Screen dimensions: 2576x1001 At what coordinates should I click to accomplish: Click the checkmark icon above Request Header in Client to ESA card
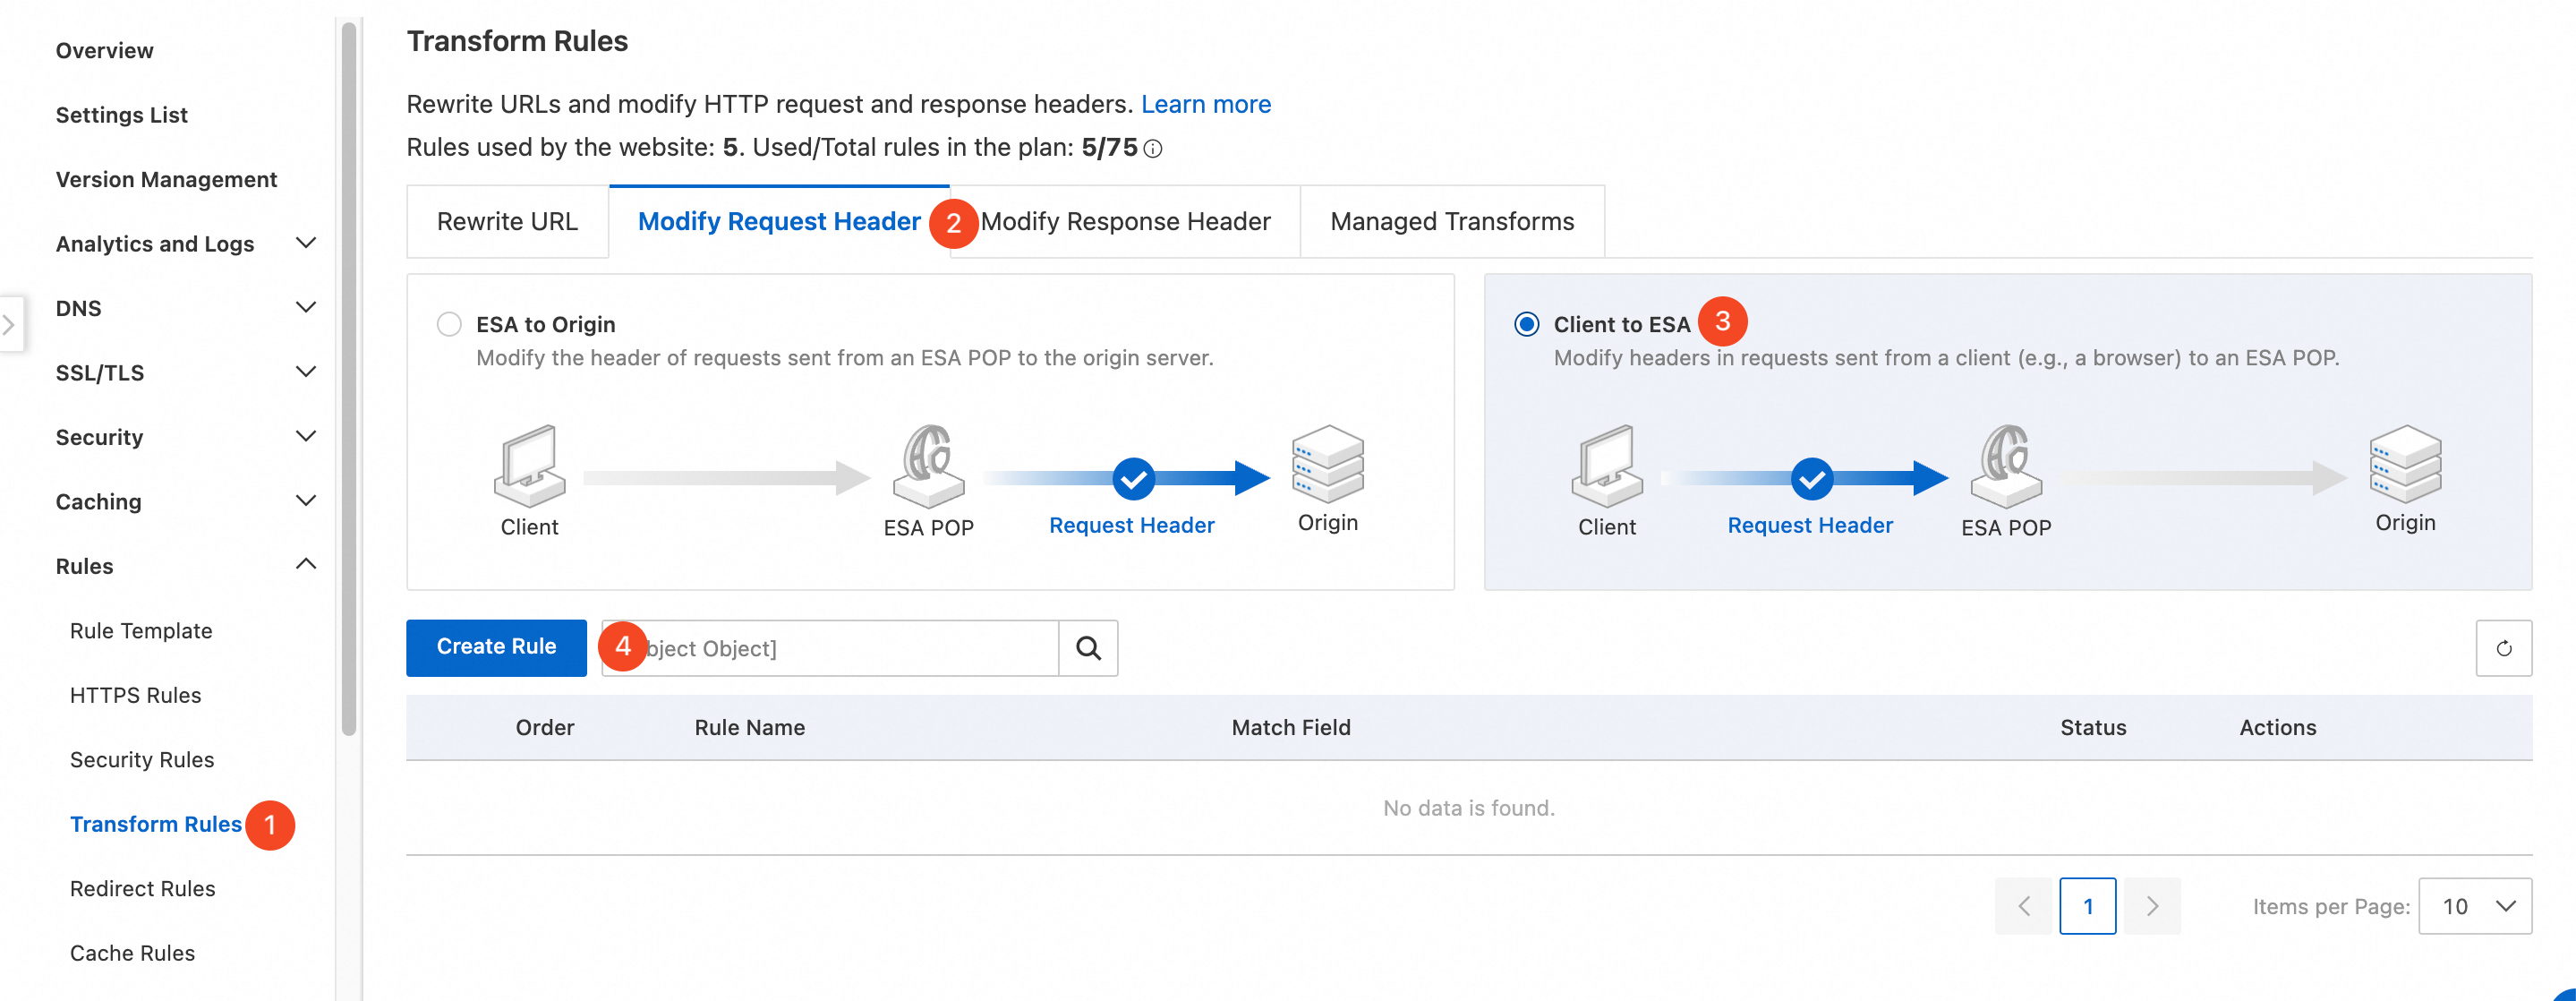click(1812, 479)
